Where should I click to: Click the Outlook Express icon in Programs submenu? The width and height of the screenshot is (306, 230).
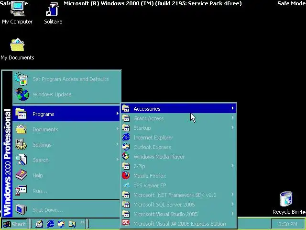pos(126,147)
